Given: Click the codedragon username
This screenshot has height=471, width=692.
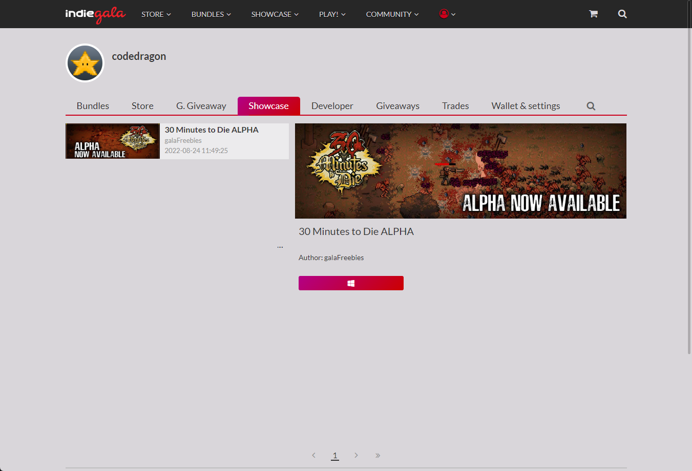Looking at the screenshot, I should coord(139,56).
